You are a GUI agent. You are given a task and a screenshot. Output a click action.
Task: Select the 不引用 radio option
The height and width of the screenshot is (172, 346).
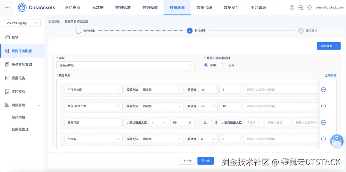click(x=222, y=65)
